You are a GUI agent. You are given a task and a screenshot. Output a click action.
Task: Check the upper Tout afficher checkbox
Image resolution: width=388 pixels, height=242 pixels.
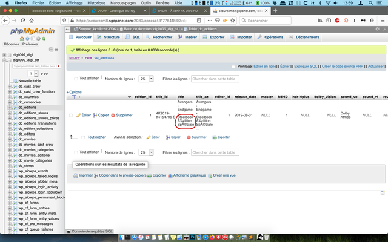click(x=76, y=79)
